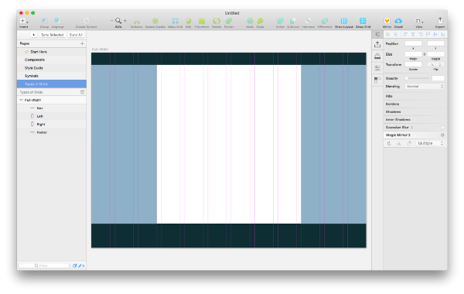Toggle the horizontal flip button
This screenshot has height=294, width=464.
click(x=432, y=64)
